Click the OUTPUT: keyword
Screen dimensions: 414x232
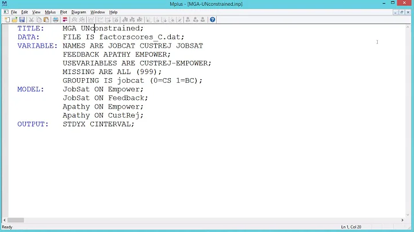pyautogui.click(x=33, y=124)
